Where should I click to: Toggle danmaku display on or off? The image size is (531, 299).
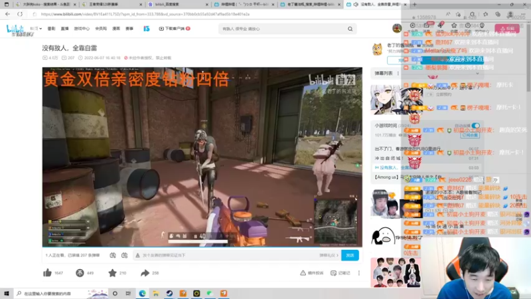tap(113, 255)
